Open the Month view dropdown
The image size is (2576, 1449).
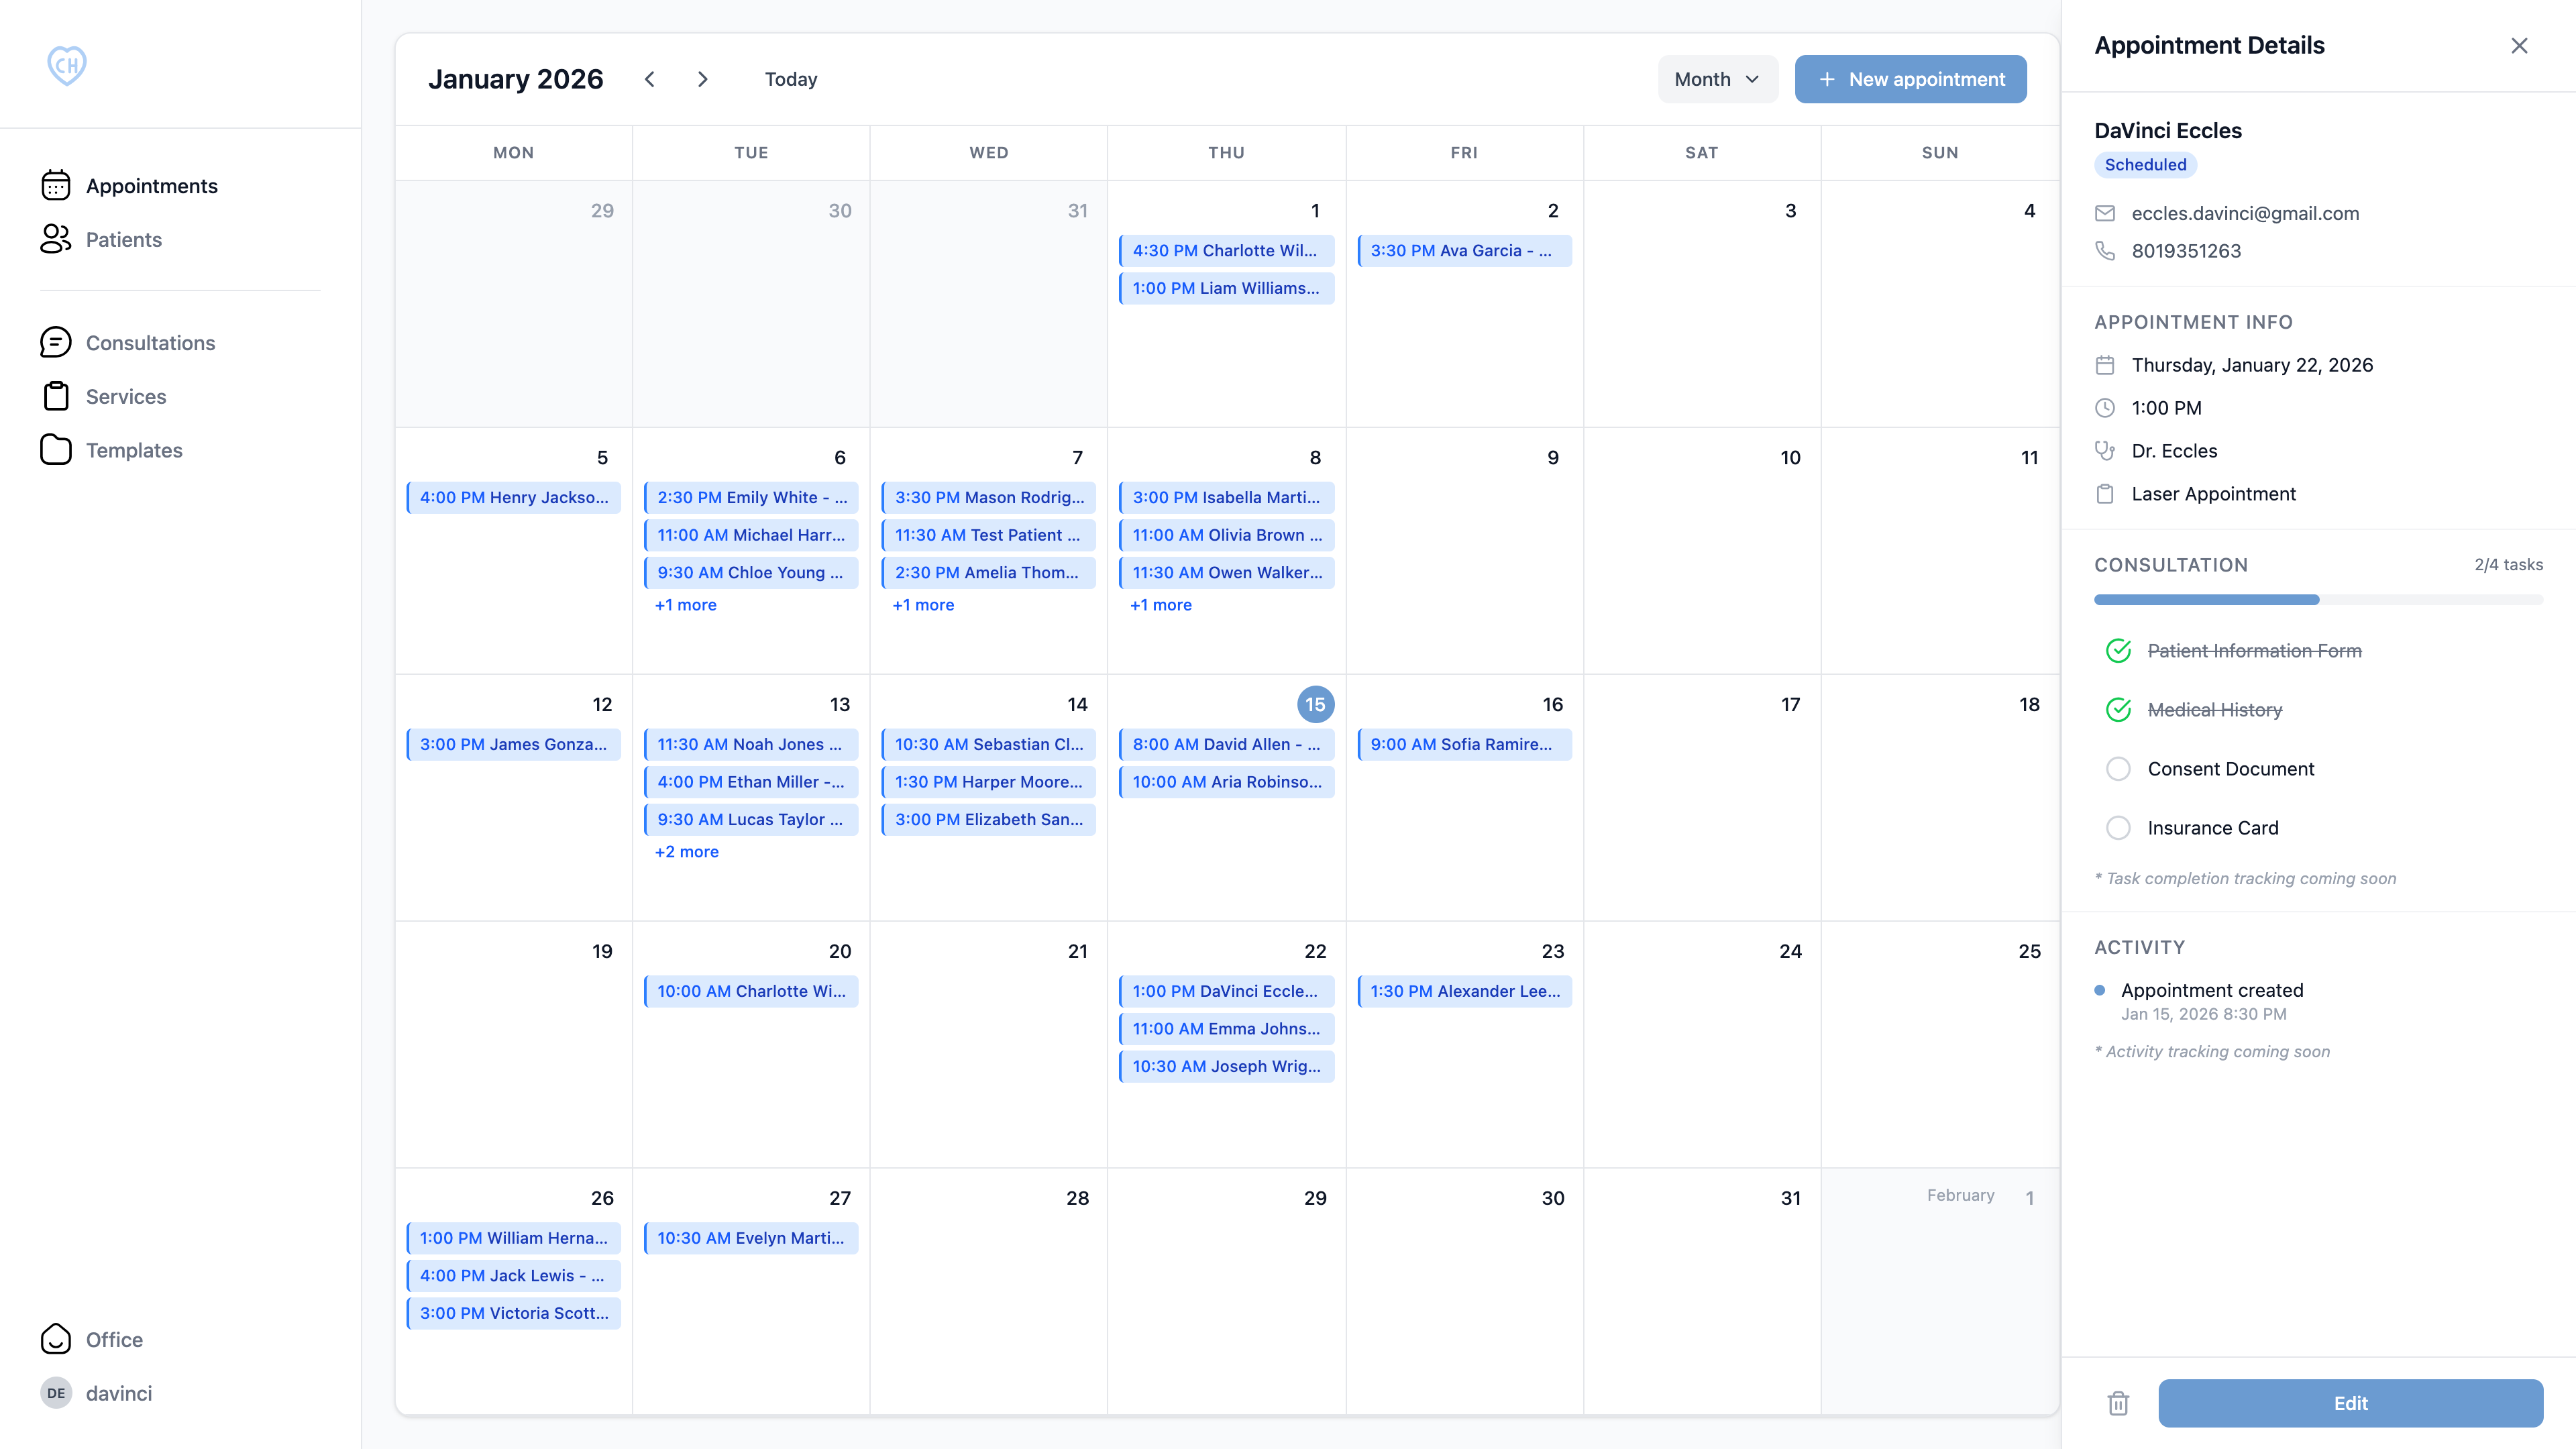1717,79
